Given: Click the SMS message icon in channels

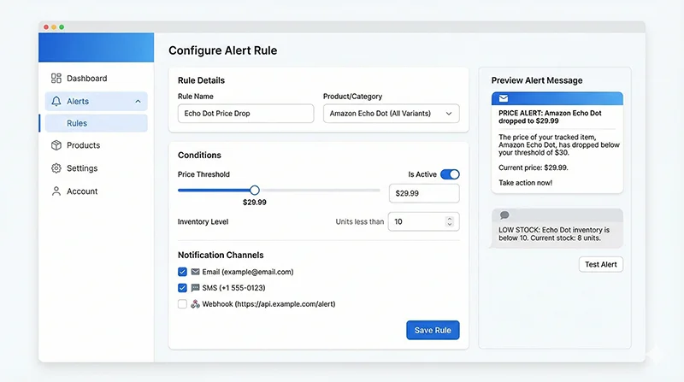Looking at the screenshot, I should tap(196, 288).
